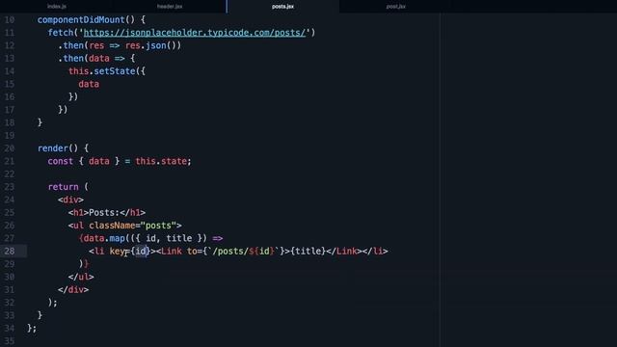Switch to the index.js tab

click(57, 7)
